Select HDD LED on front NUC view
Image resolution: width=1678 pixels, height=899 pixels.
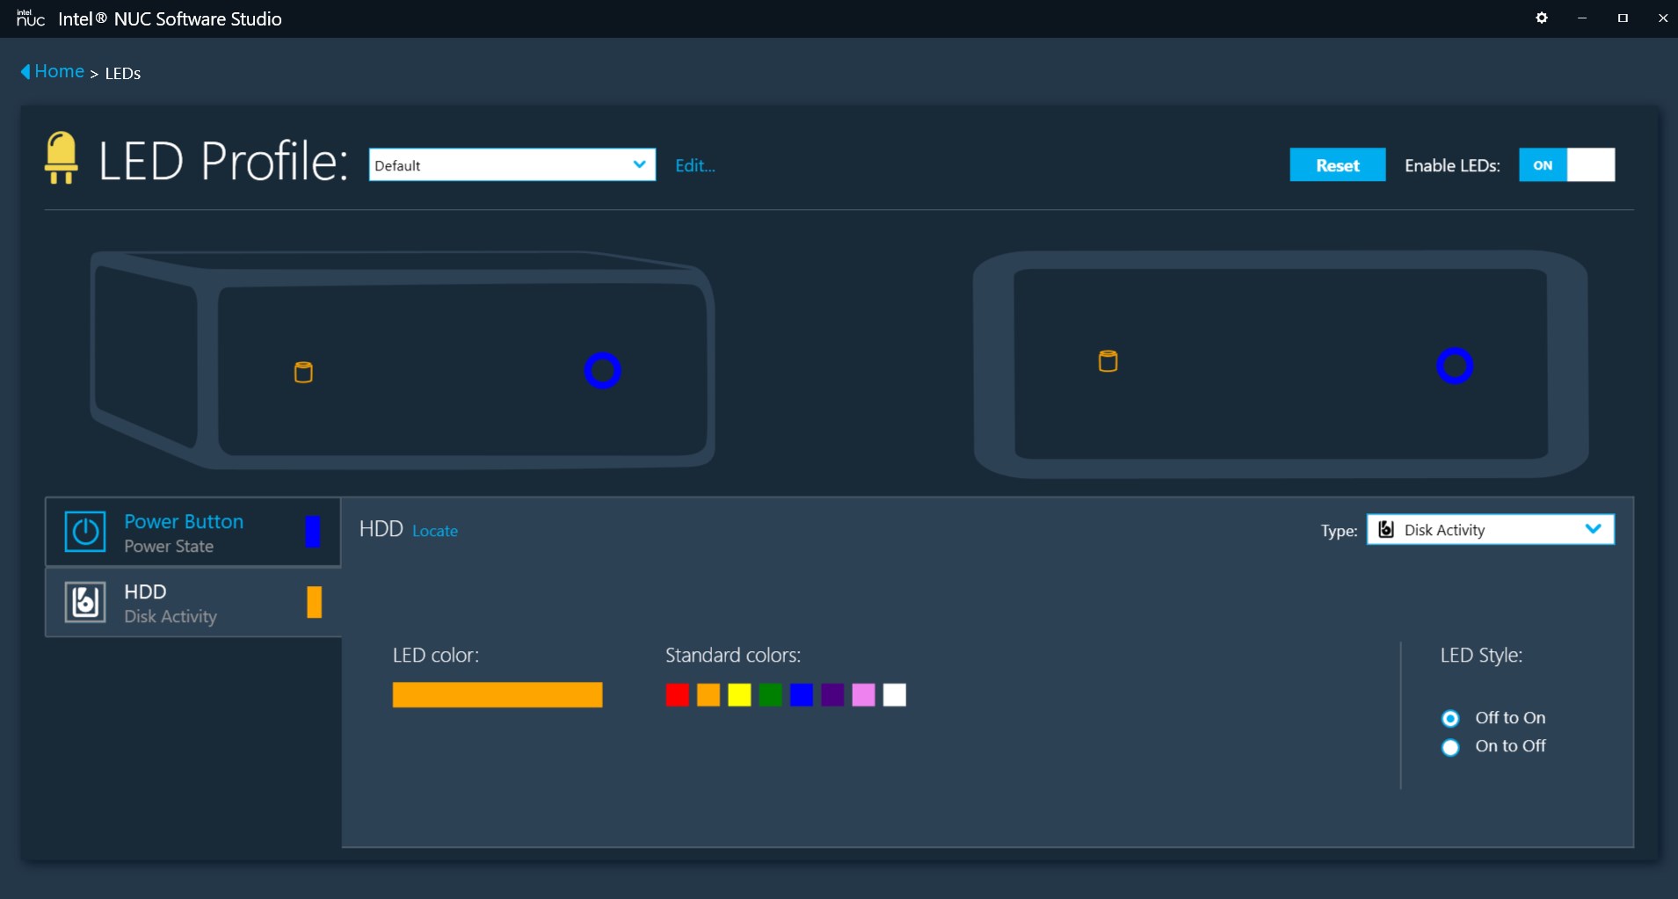tap(1108, 361)
